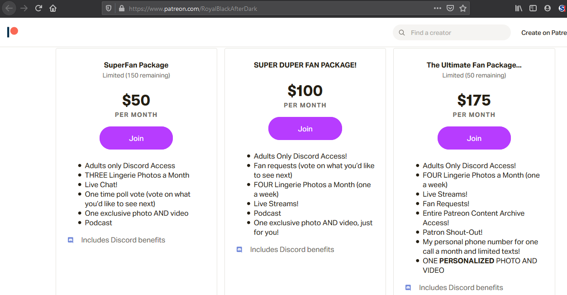The image size is (567, 295).
Task: Go to the browser home icon
Action: 53,8
